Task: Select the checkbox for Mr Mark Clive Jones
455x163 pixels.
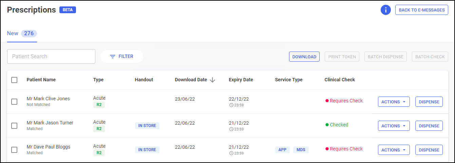Action: 14,102
